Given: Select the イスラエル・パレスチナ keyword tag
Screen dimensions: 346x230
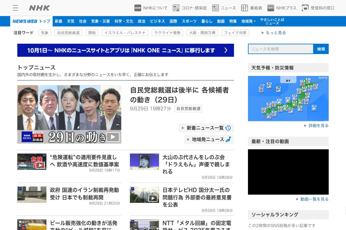Looking at the screenshot, I should point(125,33).
